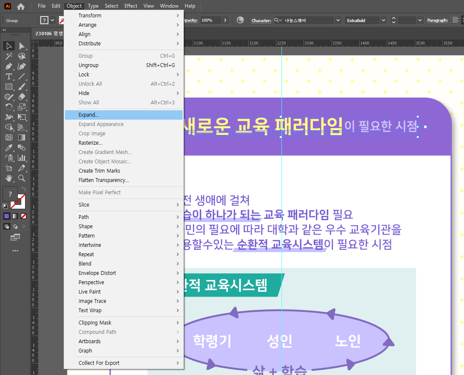Select the Rotate tool
464x375 pixels.
[9, 107]
